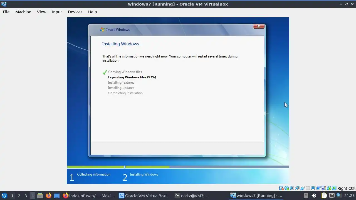Click the keyboard capture arrow indicator icon
Screen dimensions: 356x200
click(x=334, y=188)
